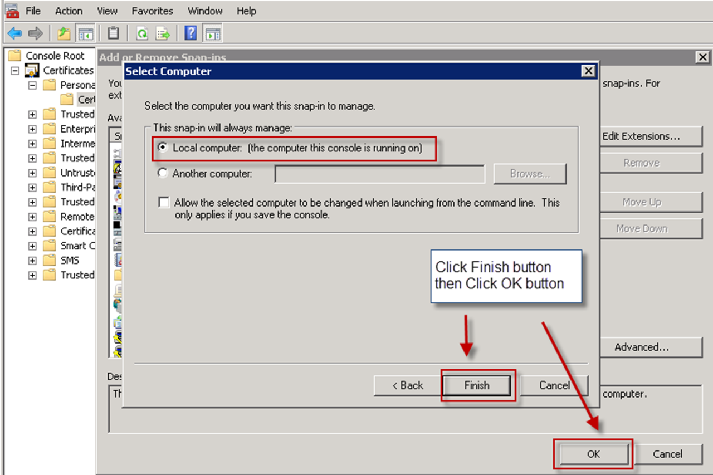The image size is (713, 475).
Task: Open the Help menu
Action: point(246,11)
